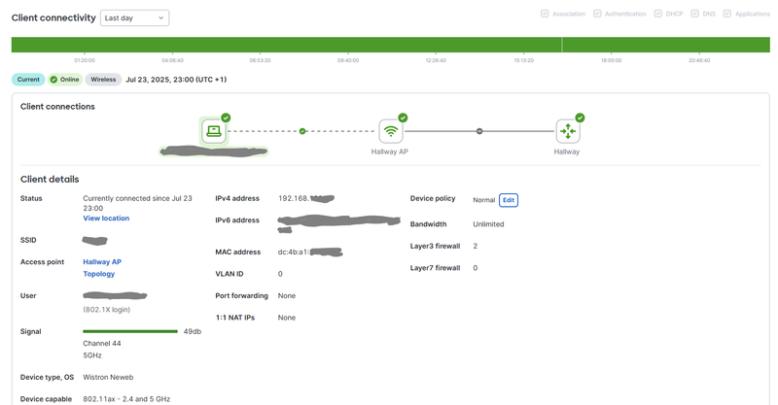The width and height of the screenshot is (778, 405).
Task: Select the Current status tab pill
Action: tap(28, 80)
